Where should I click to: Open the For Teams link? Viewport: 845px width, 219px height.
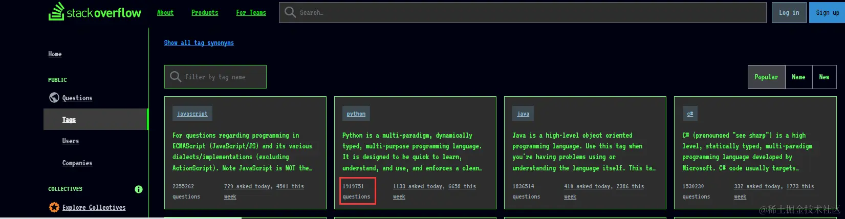point(251,13)
